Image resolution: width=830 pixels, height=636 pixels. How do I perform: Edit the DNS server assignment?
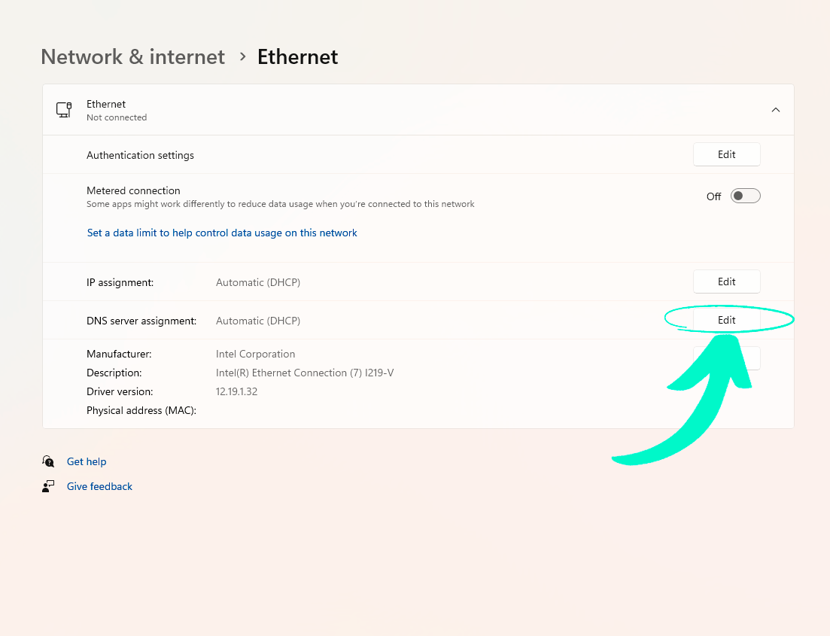727,320
